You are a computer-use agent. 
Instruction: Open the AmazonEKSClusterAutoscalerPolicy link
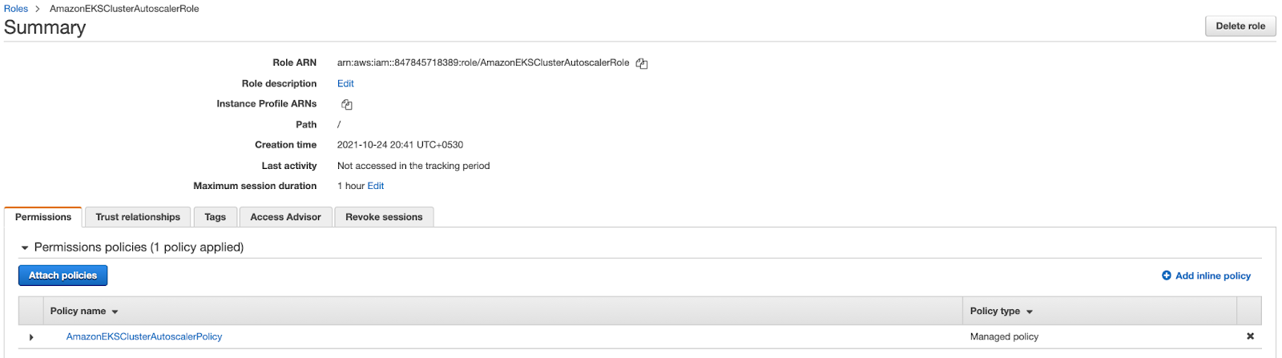[144, 336]
